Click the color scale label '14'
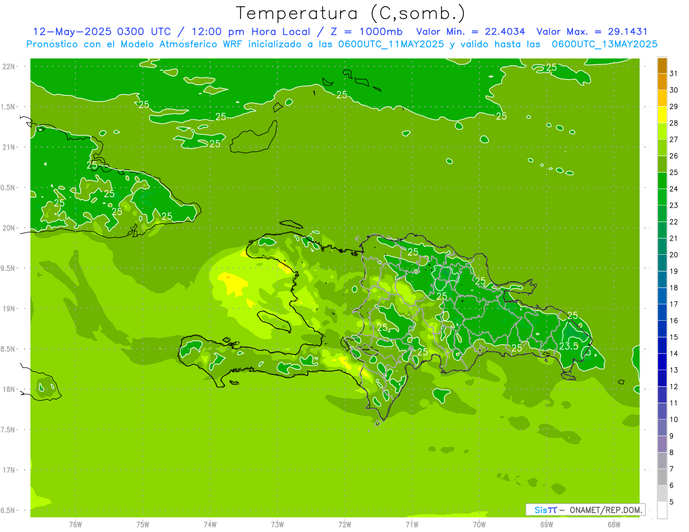This screenshot has height=532, width=689. [674, 354]
